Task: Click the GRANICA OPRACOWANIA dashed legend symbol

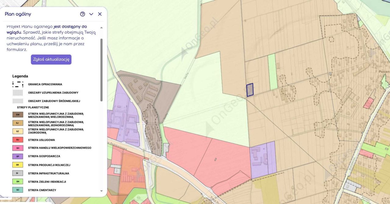Action: tap(18, 84)
